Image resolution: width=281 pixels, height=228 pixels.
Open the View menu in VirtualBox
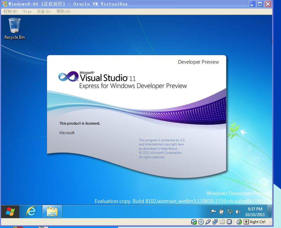(x=27, y=12)
